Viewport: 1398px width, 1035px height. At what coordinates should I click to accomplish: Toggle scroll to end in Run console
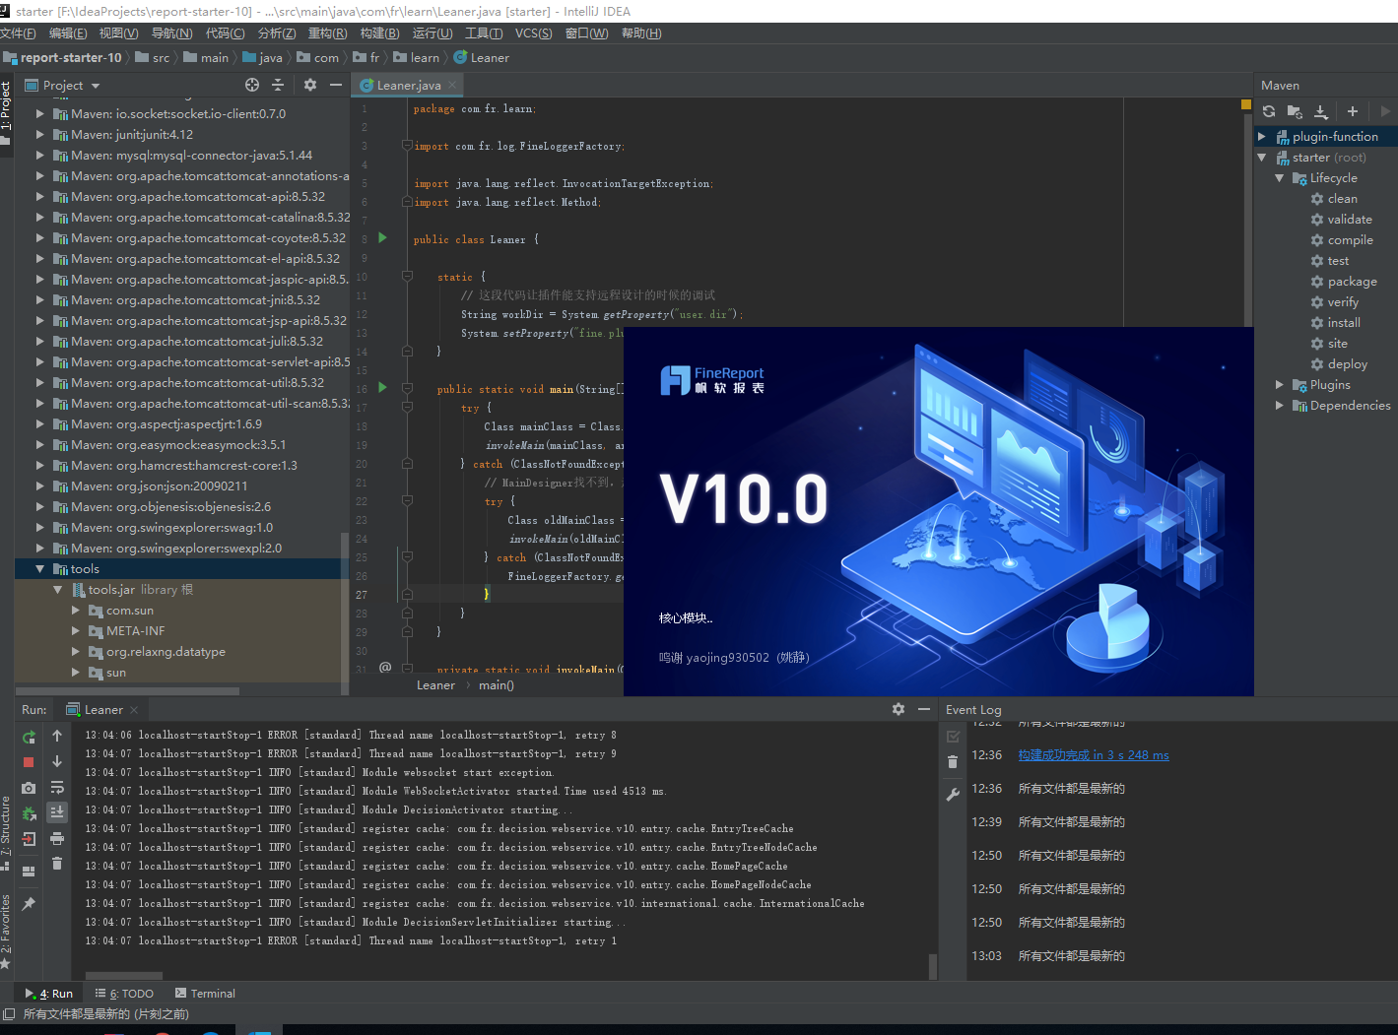57,811
